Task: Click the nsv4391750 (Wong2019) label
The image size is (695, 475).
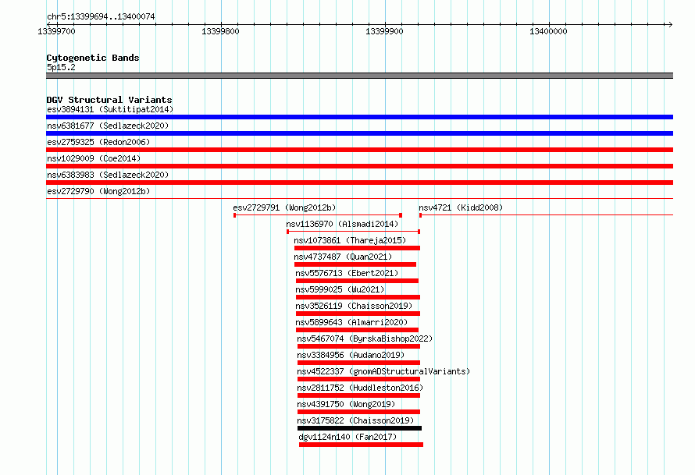Action: pyautogui.click(x=346, y=404)
